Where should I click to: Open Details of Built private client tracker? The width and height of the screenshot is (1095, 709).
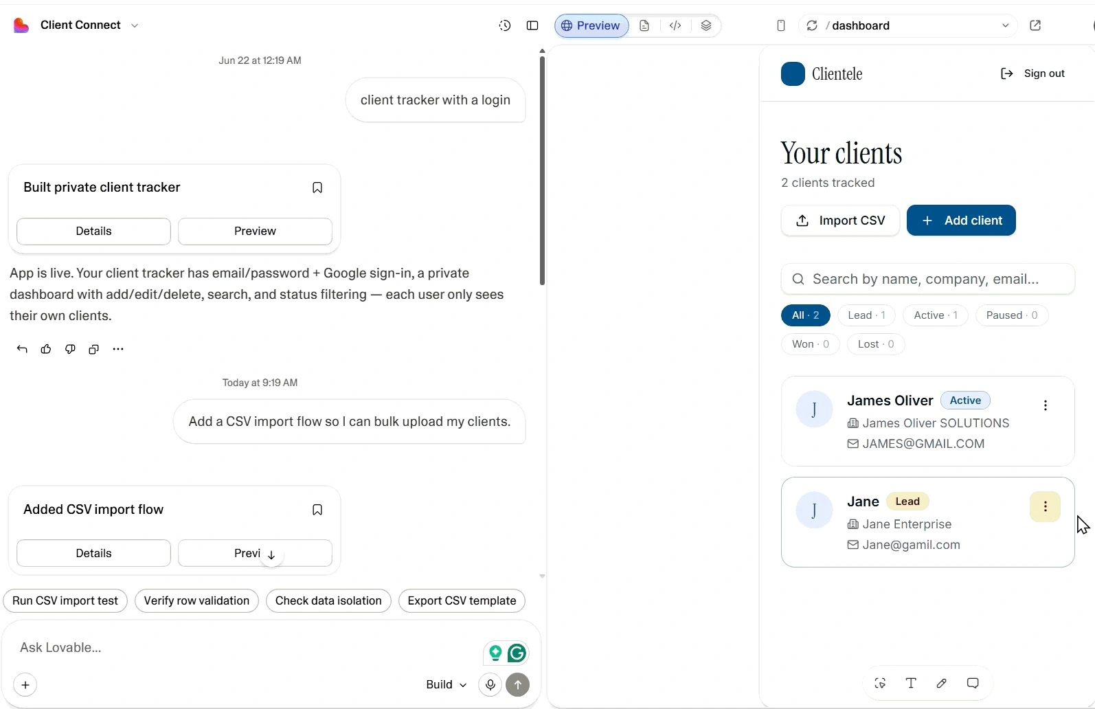[x=93, y=232]
